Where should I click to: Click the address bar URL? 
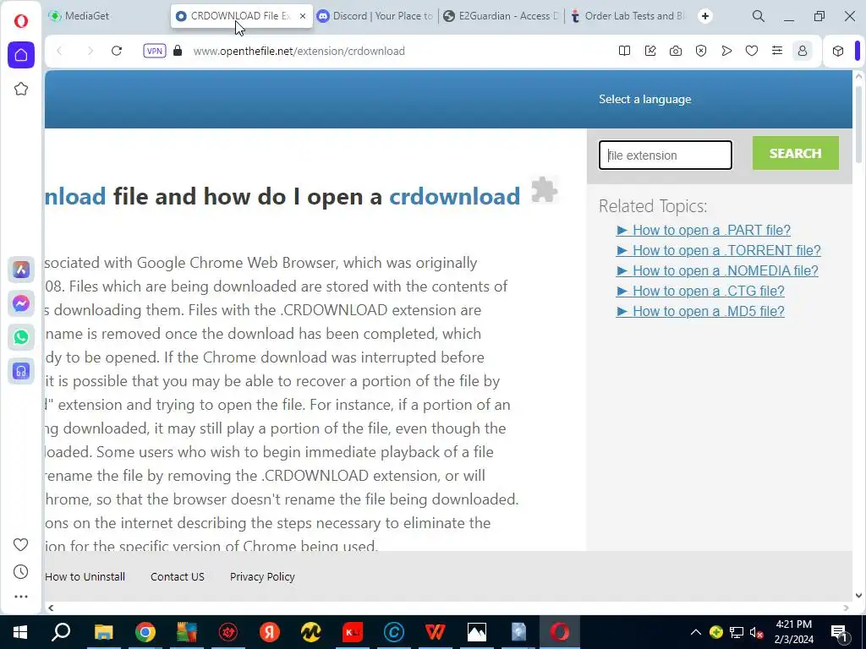tap(299, 51)
